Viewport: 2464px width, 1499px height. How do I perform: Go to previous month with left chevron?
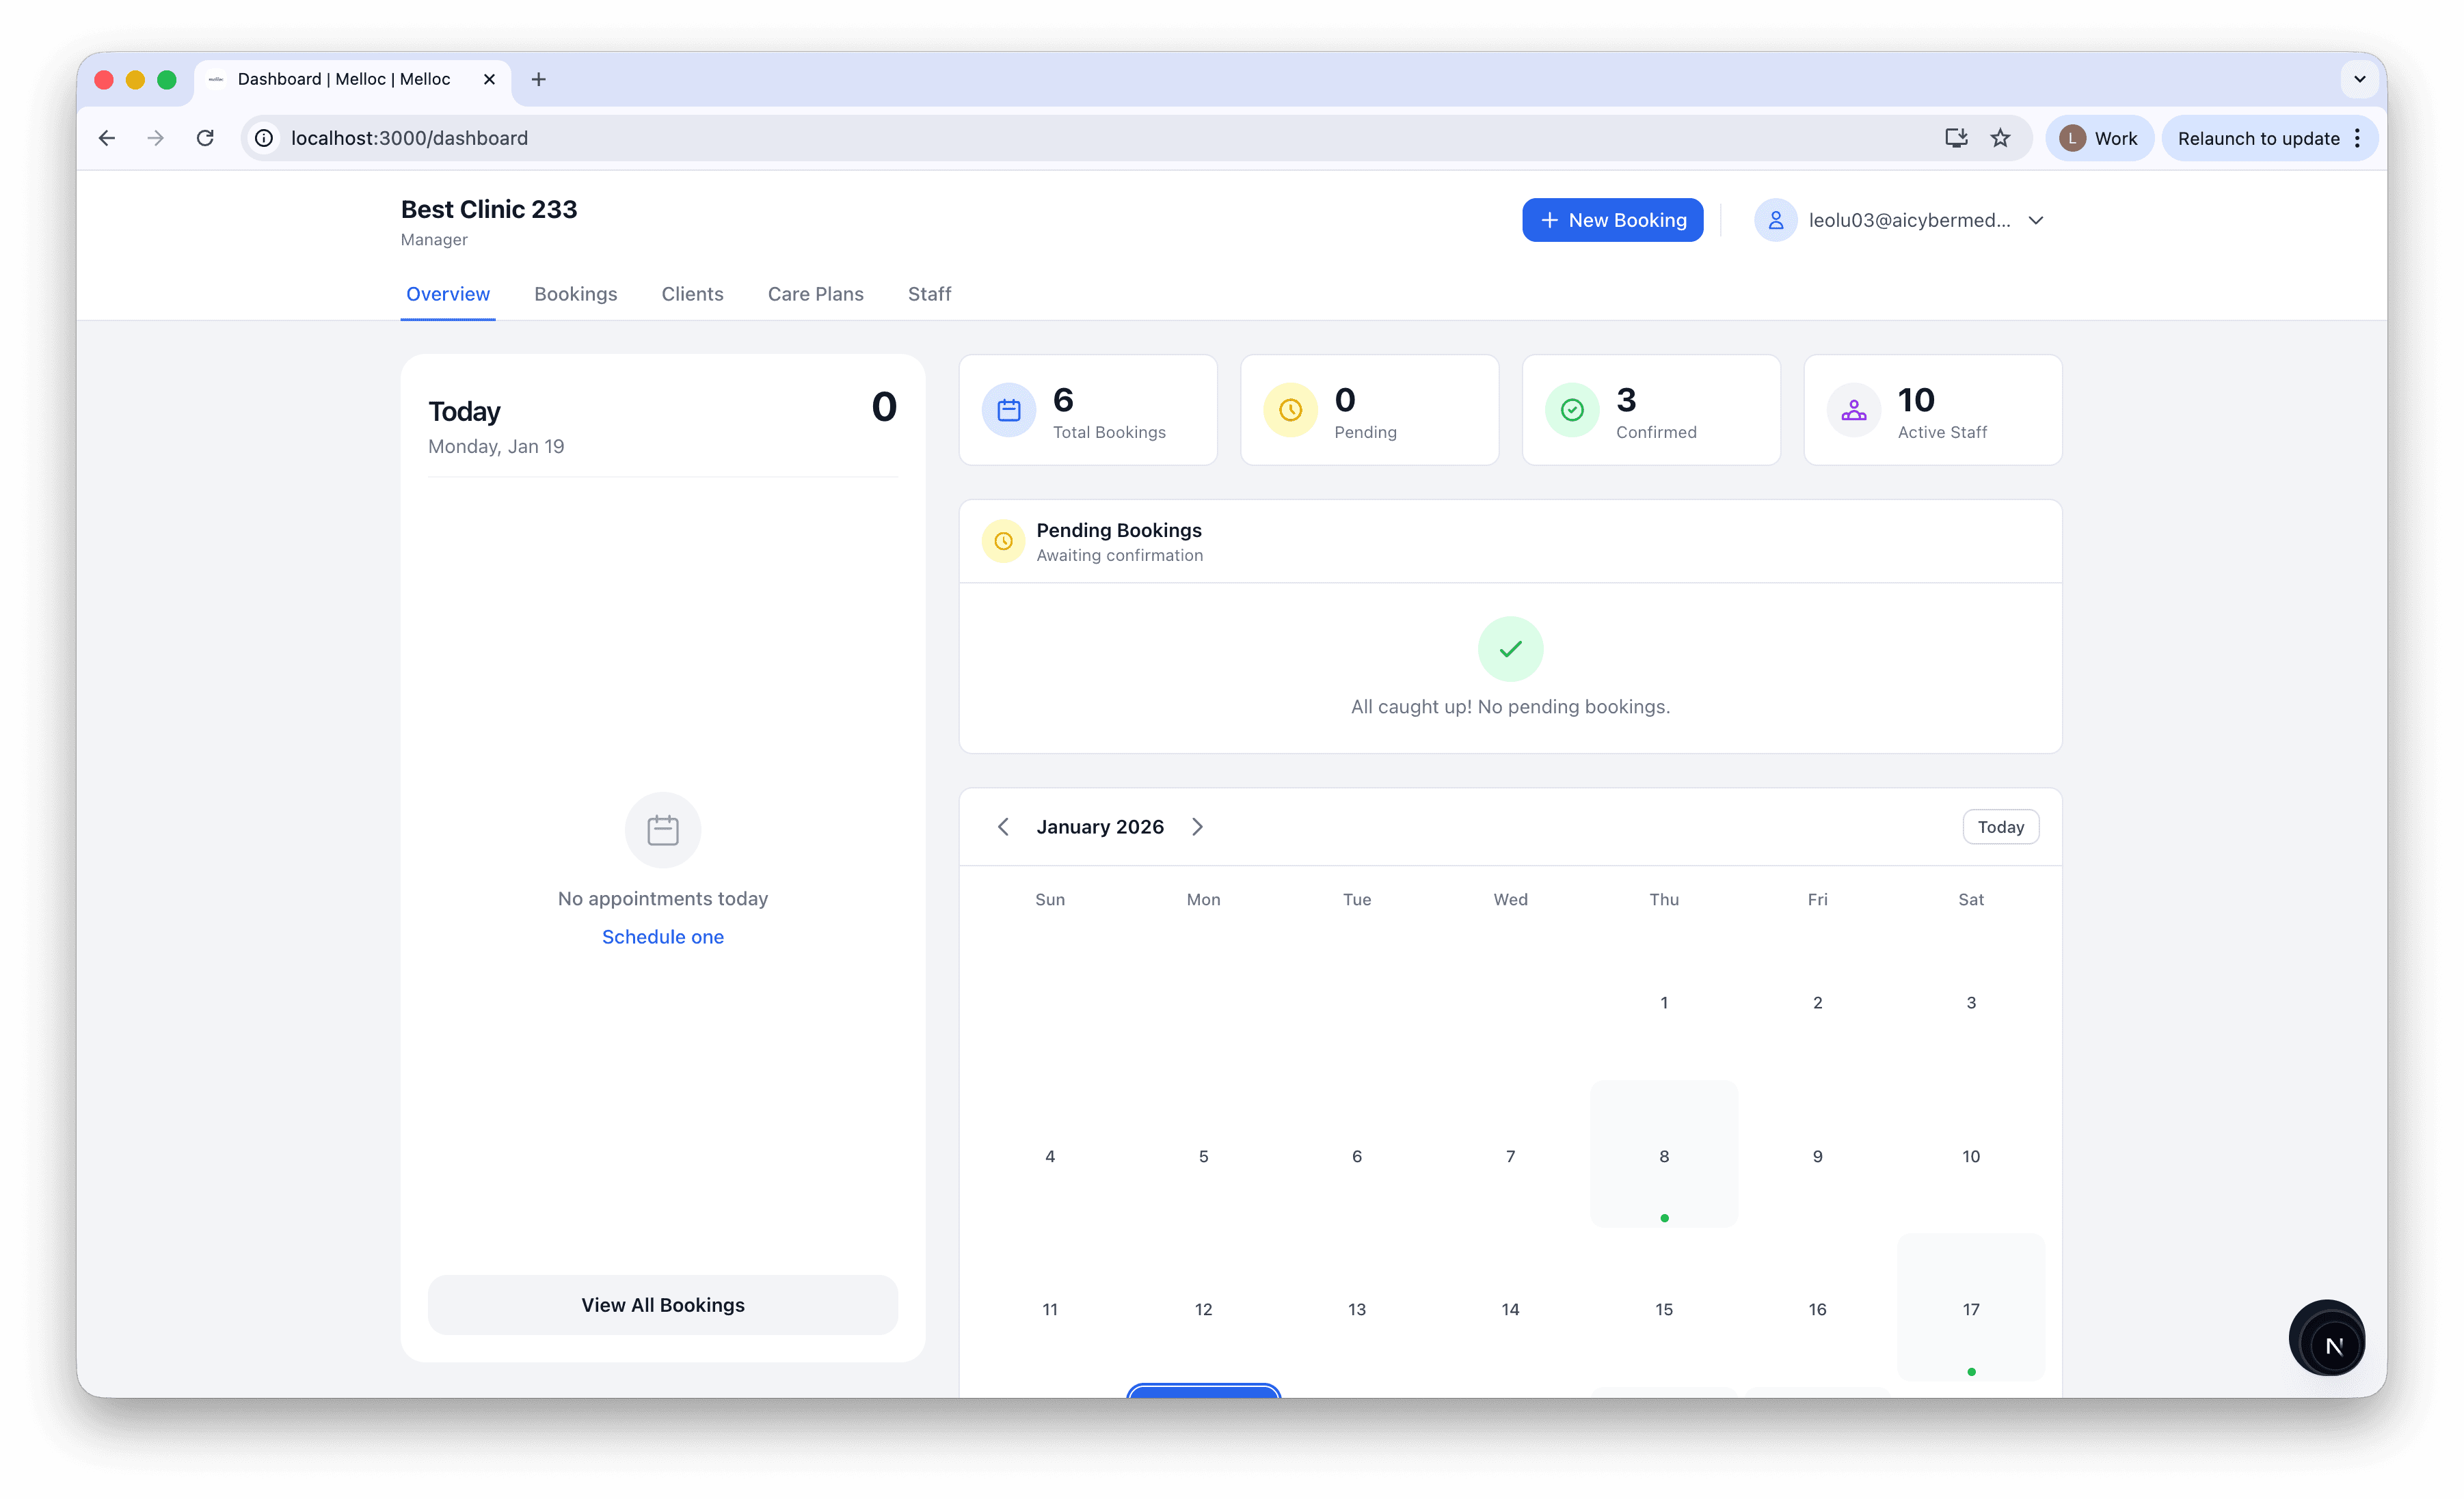pyautogui.click(x=1003, y=827)
